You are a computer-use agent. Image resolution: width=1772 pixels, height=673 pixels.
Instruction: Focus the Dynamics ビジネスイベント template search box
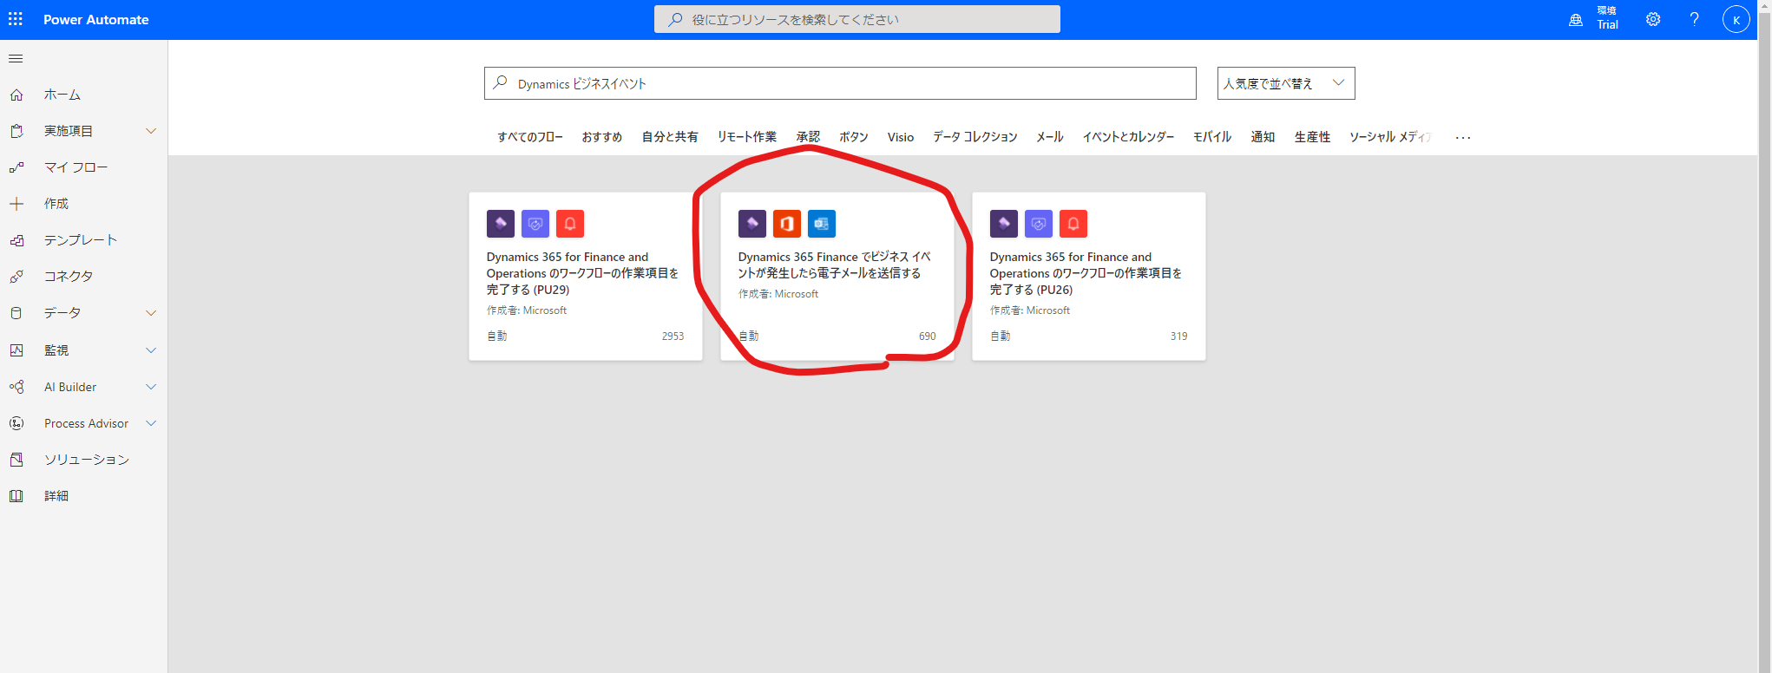click(x=840, y=83)
